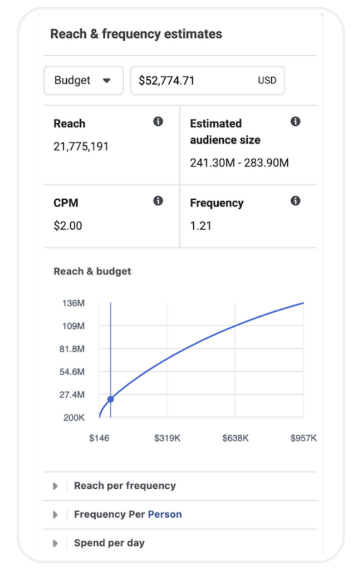Open the Budget dropdown
The height and width of the screenshot is (570, 363).
[x=84, y=80]
